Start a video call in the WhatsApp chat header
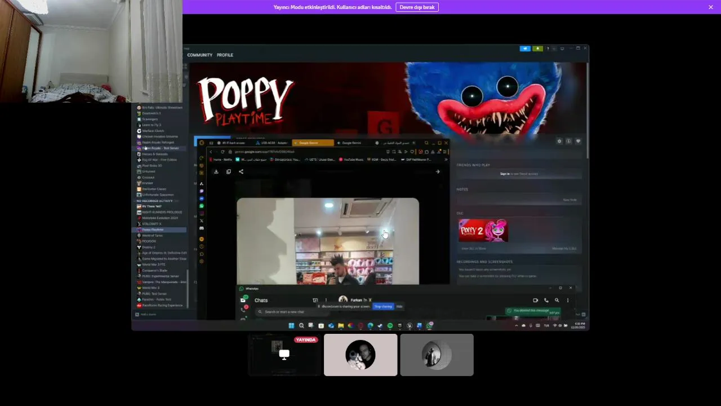Viewport: 721px width, 406px height. click(x=535, y=301)
